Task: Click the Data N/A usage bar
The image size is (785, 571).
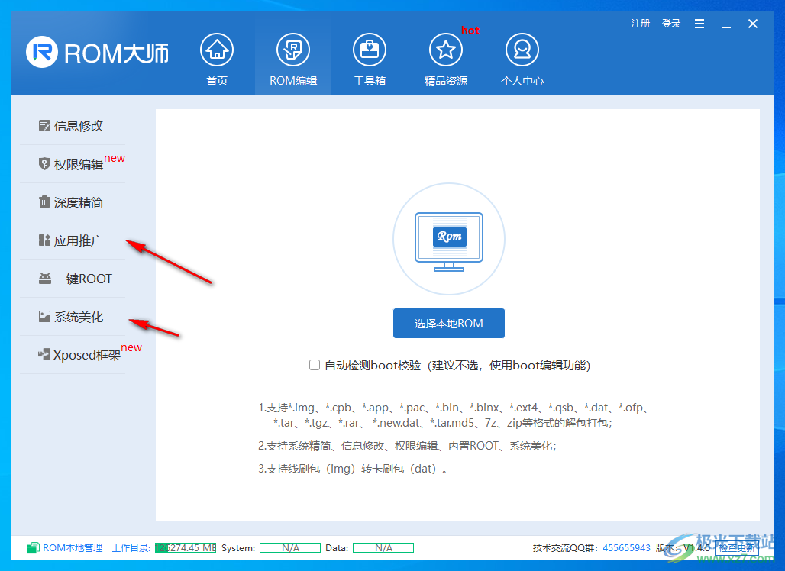Action: point(383,548)
